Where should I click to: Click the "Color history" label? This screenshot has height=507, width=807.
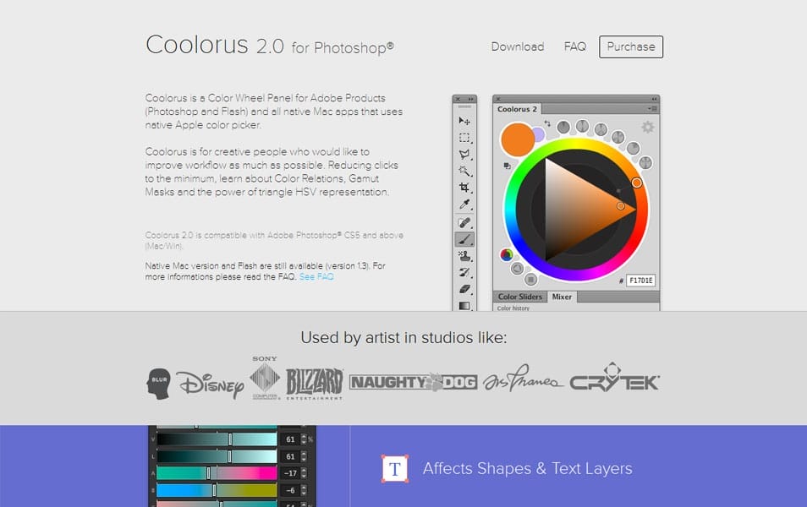point(513,308)
